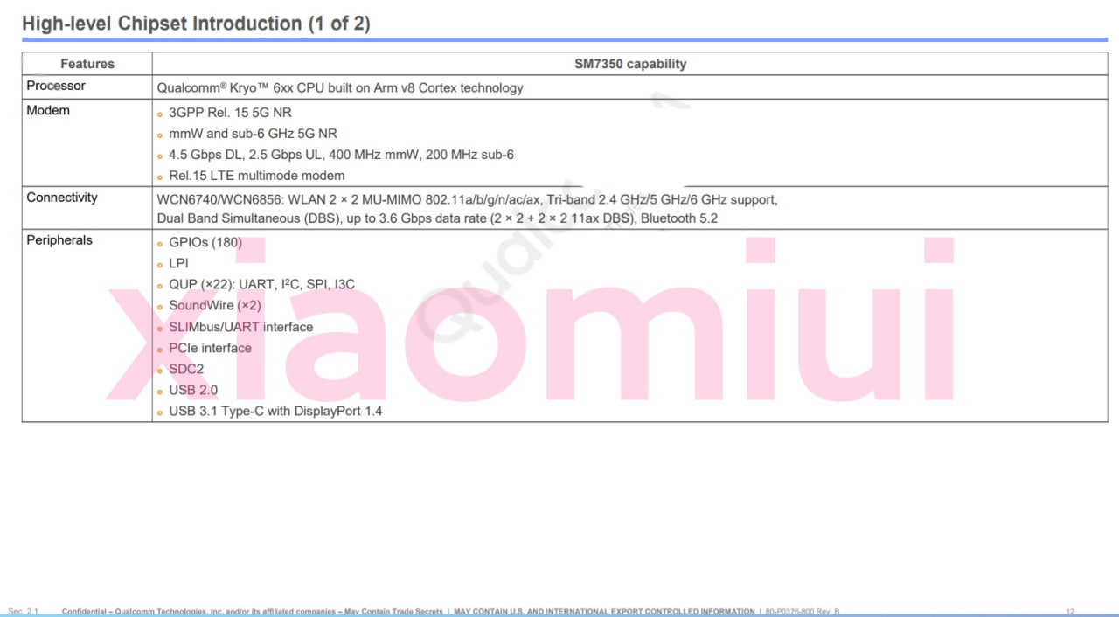Click "USB 3.1 Type-C with DisplayPort 1.4"
This screenshot has height=617, width=1119.
coord(275,411)
